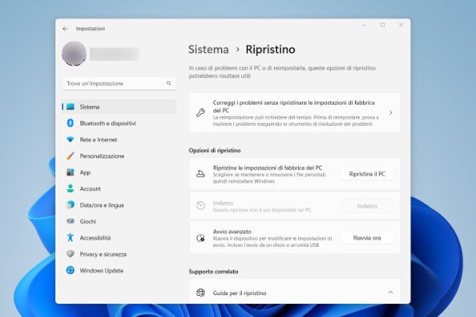Maximize the Impostazioni window
The image size is (476, 317).
click(382, 25)
